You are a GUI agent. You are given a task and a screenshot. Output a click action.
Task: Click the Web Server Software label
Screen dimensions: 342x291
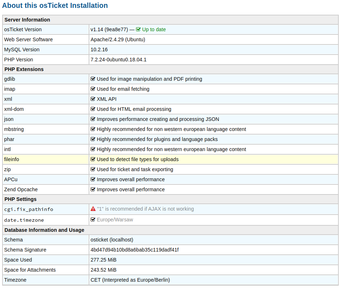(28, 39)
